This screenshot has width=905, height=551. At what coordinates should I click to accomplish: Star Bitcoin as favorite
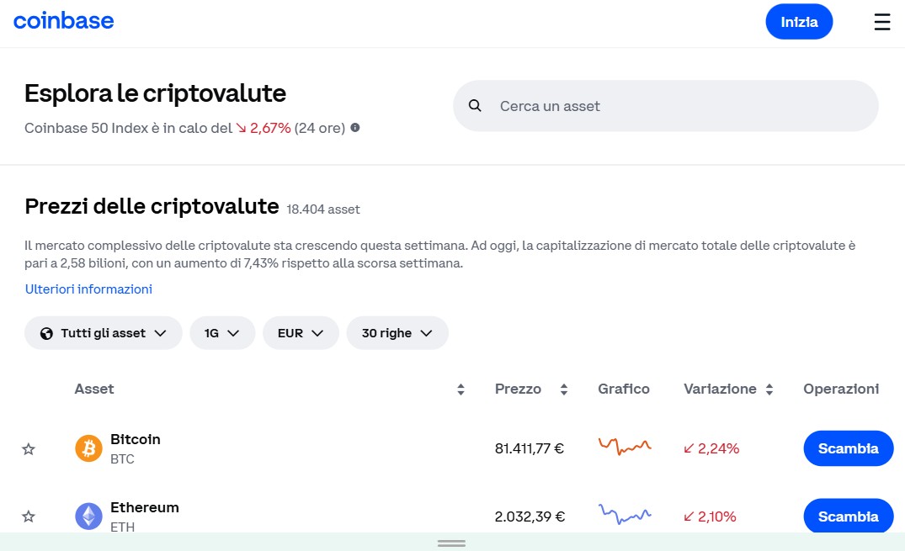(x=29, y=449)
